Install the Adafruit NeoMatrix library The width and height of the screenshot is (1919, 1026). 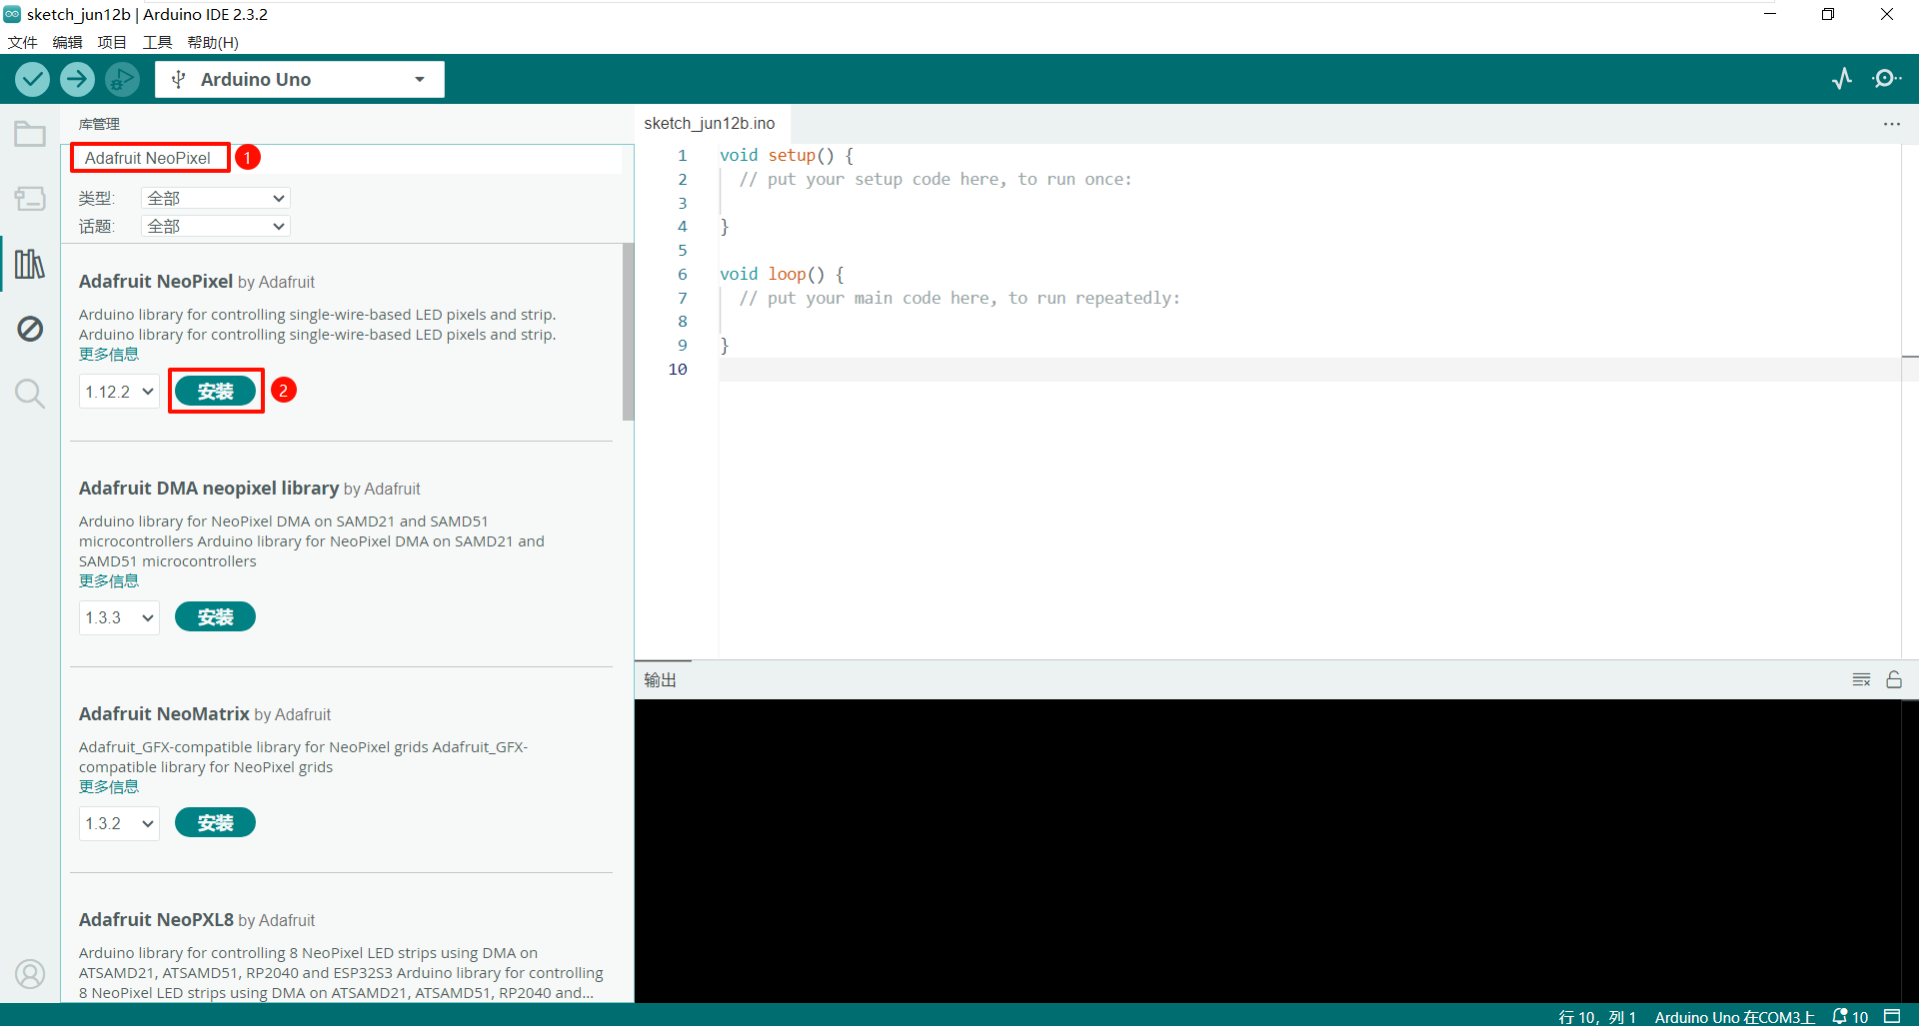[215, 822]
